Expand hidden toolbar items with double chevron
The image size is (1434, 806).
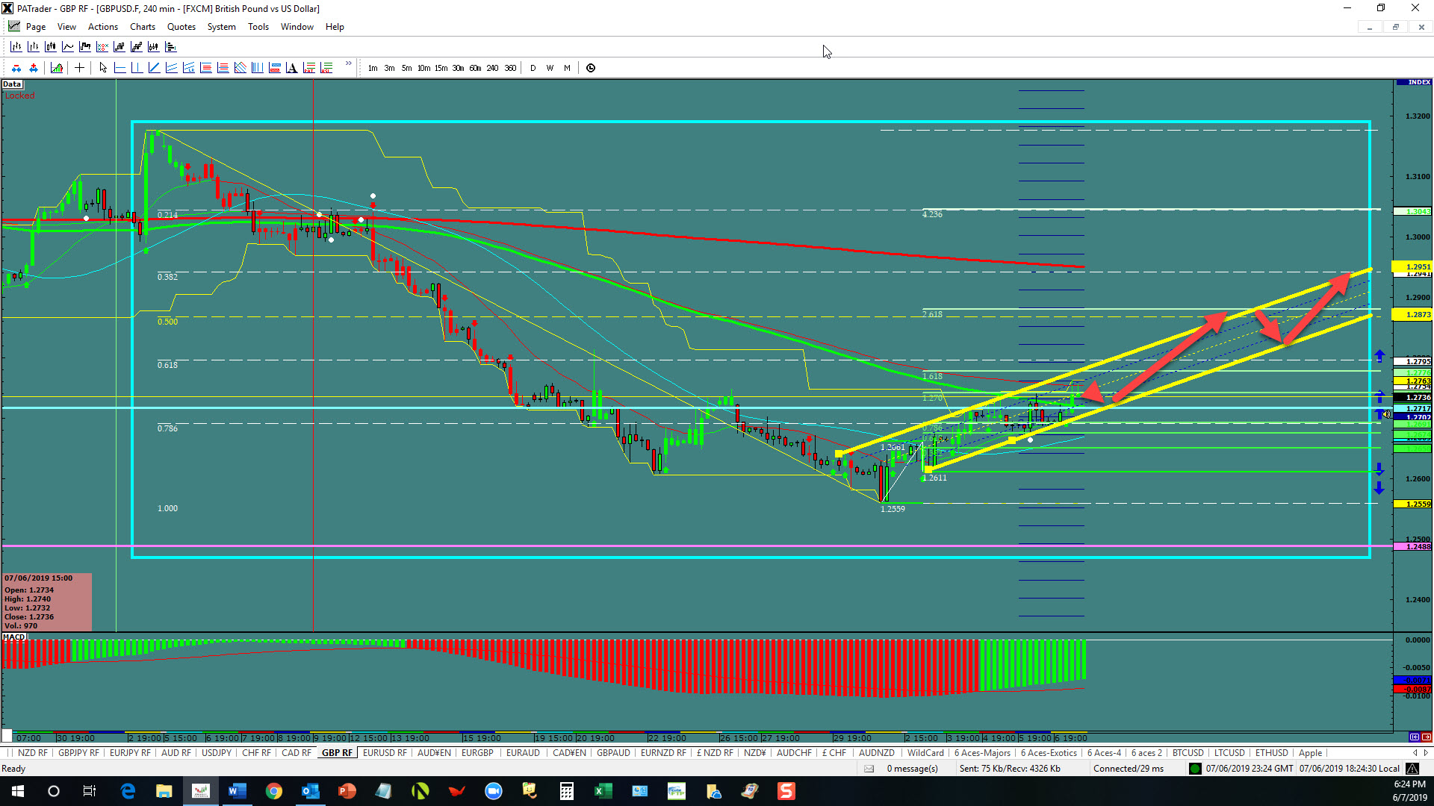348,64
